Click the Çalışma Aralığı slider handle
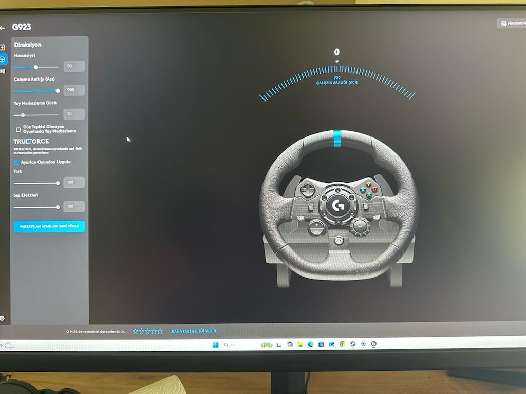 [58, 91]
